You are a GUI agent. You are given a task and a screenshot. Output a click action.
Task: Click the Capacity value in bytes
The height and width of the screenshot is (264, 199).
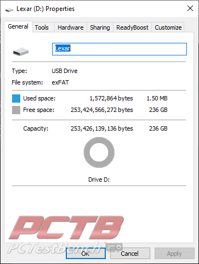tap(102, 128)
